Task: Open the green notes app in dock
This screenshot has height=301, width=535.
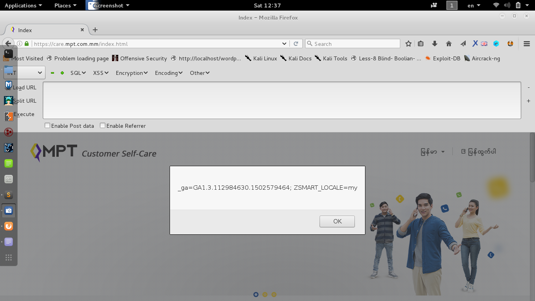Action: click(x=9, y=163)
